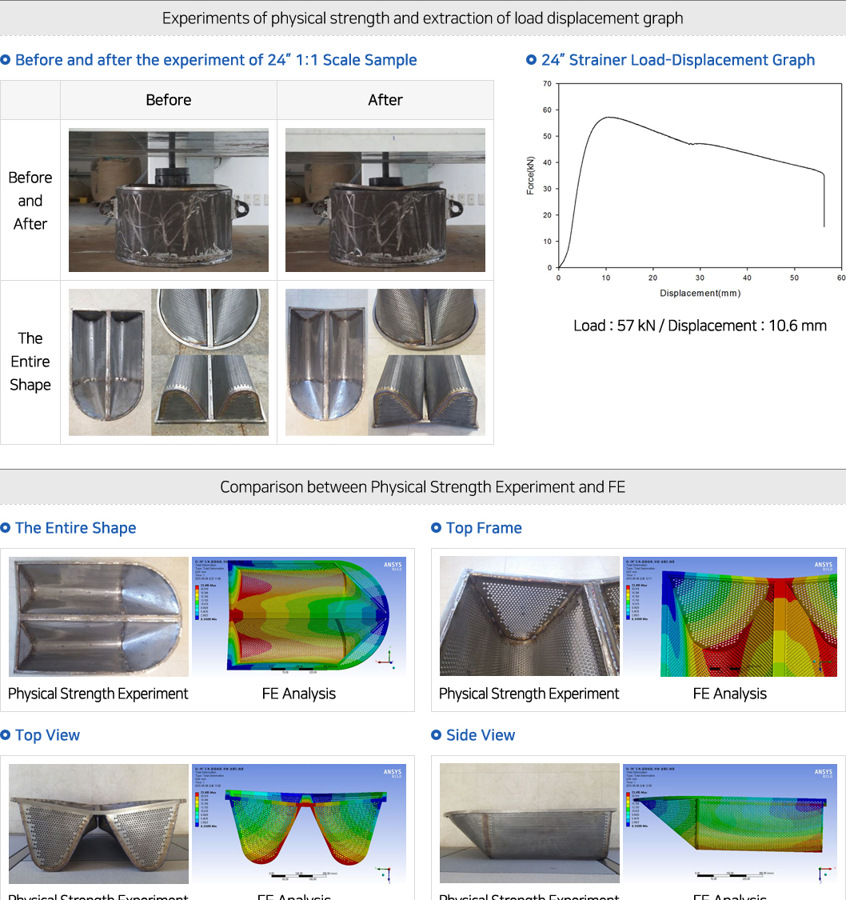This screenshot has width=846, height=900.
Task: Click the 'Force(kN)' axis label
Action: [x=530, y=176]
